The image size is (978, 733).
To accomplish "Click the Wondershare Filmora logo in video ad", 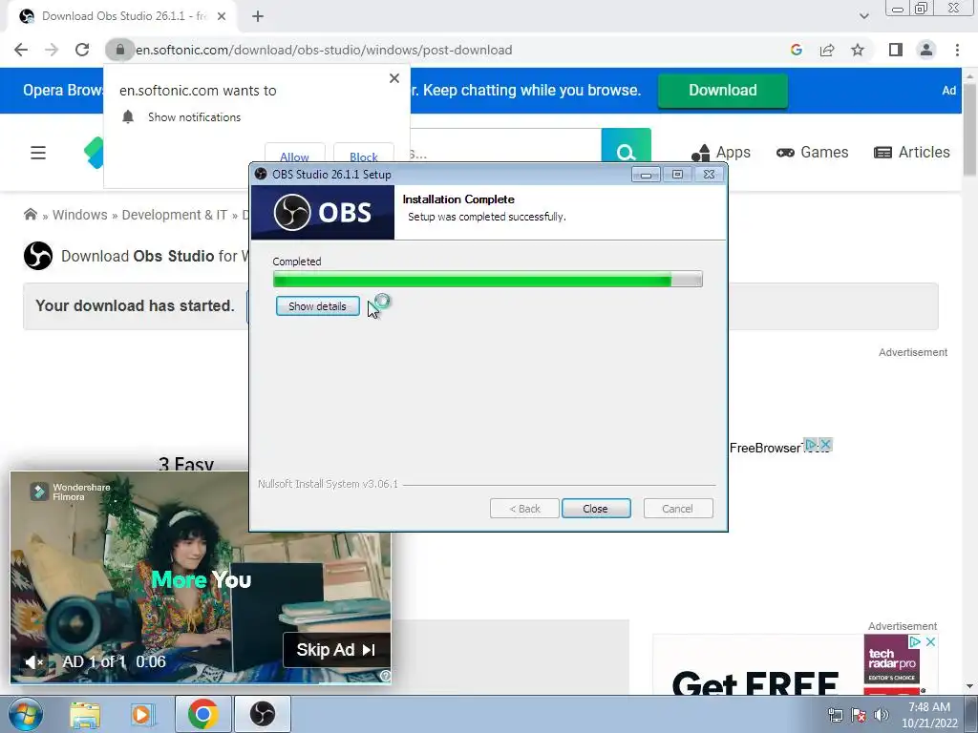I will pyautogui.click(x=70, y=492).
